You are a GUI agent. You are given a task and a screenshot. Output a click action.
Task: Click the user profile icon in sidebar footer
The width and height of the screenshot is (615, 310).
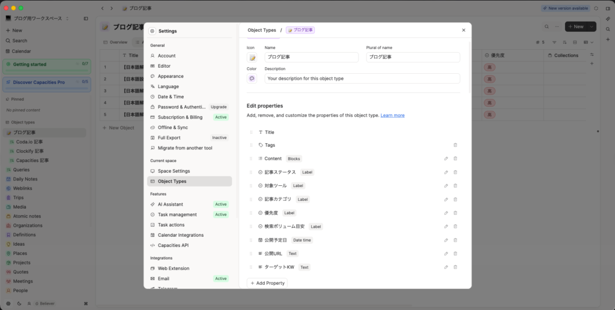coord(29,303)
